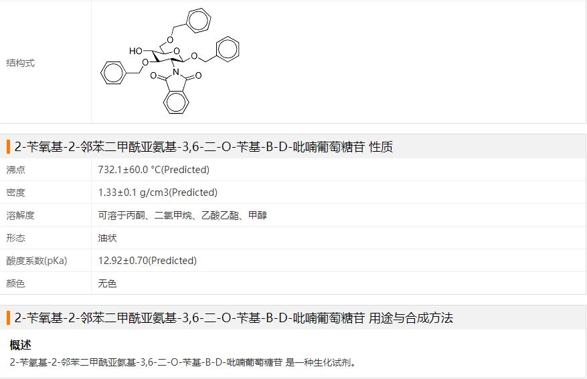The image size is (587, 379).
Task: Click the 生化试剂 overview paragraph
Action: [183, 362]
